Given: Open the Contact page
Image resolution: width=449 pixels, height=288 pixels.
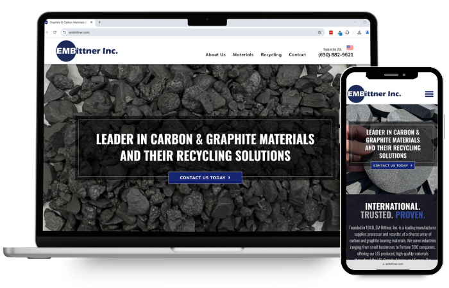Looking at the screenshot, I should pyautogui.click(x=297, y=54).
